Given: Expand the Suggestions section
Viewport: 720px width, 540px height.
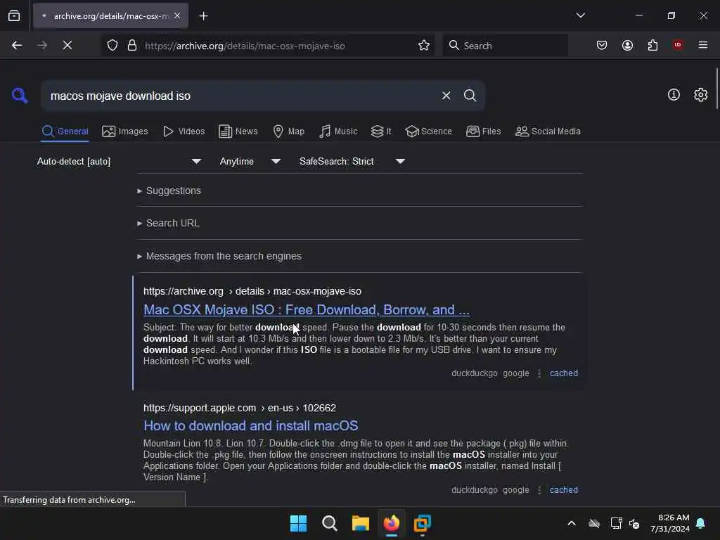Looking at the screenshot, I should (x=169, y=191).
